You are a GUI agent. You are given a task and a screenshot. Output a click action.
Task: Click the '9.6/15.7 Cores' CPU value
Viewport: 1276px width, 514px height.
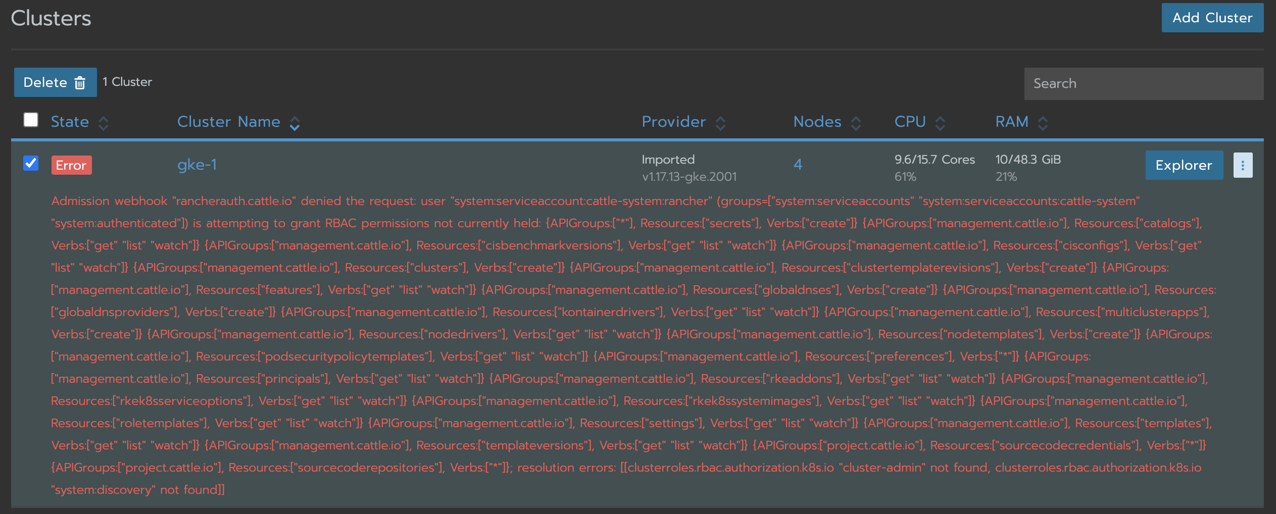pyautogui.click(x=935, y=160)
